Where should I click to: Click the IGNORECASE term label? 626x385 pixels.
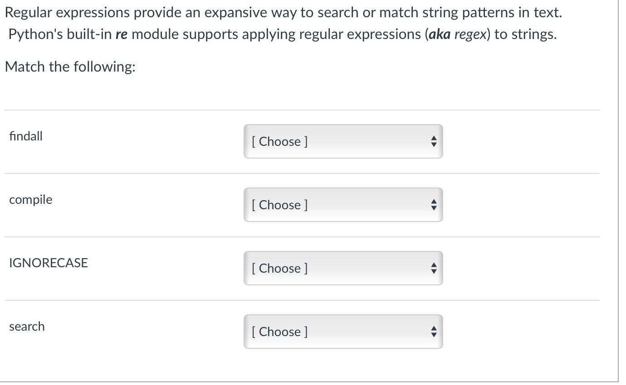coord(49,263)
